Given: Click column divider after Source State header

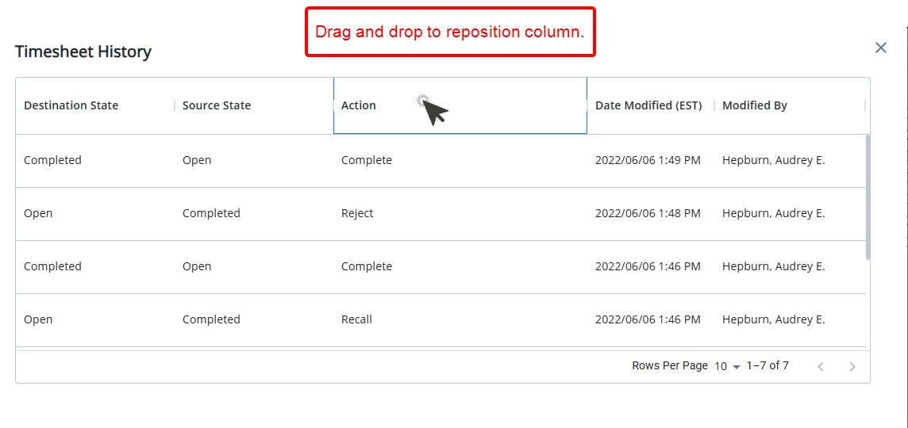Looking at the screenshot, I should click(x=333, y=105).
